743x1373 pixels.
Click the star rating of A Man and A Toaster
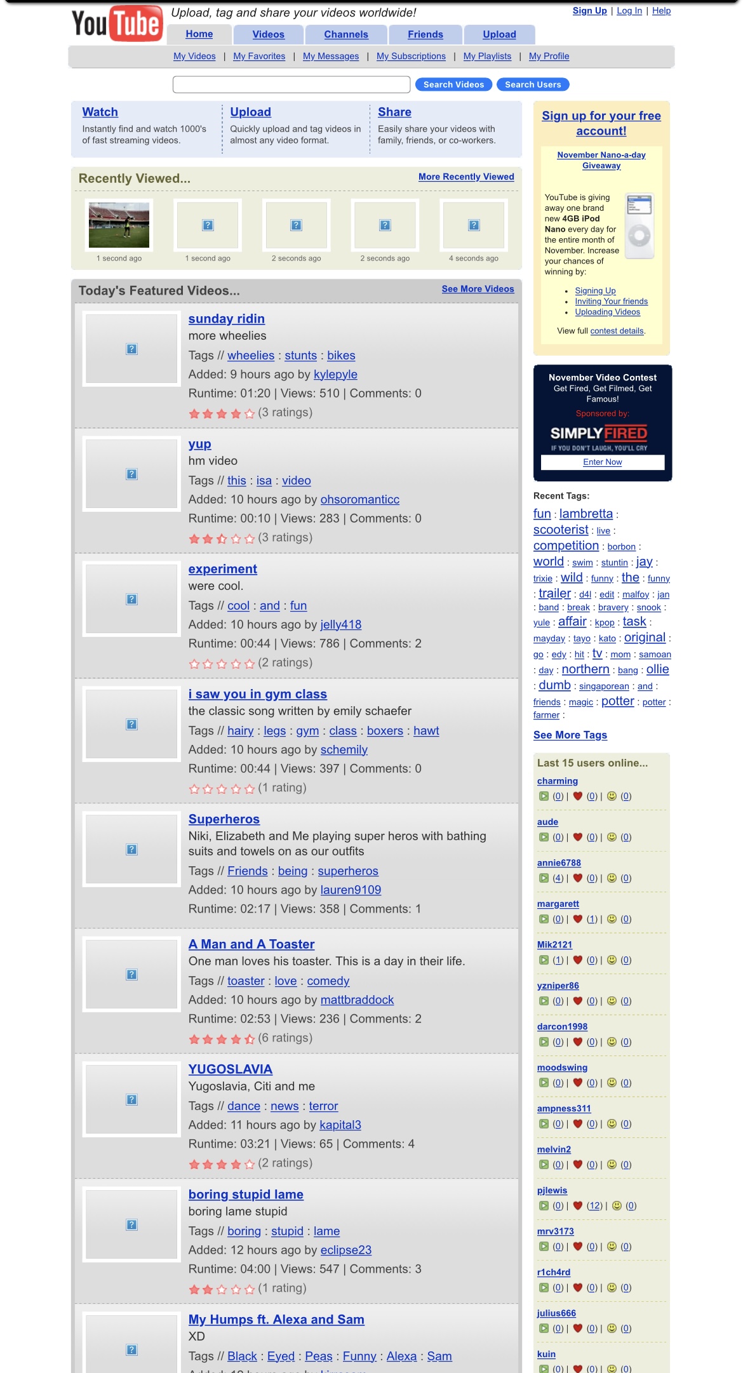pyautogui.click(x=222, y=1040)
